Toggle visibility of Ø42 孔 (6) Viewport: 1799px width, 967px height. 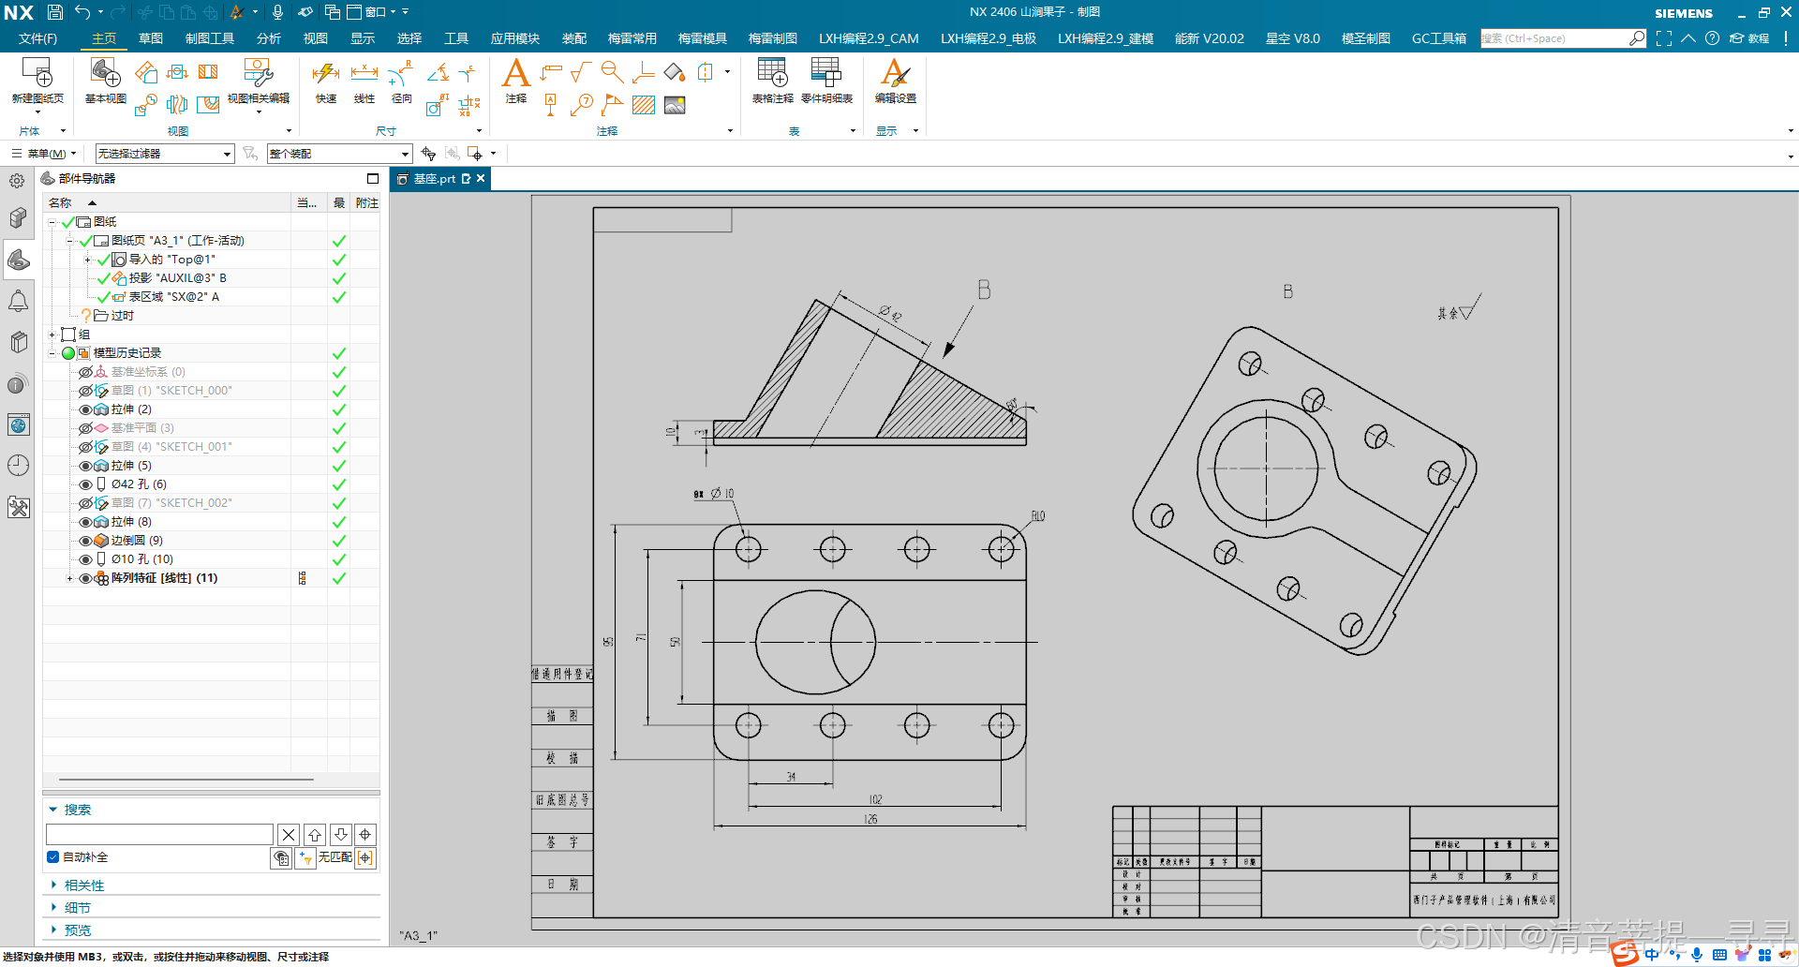pos(85,484)
